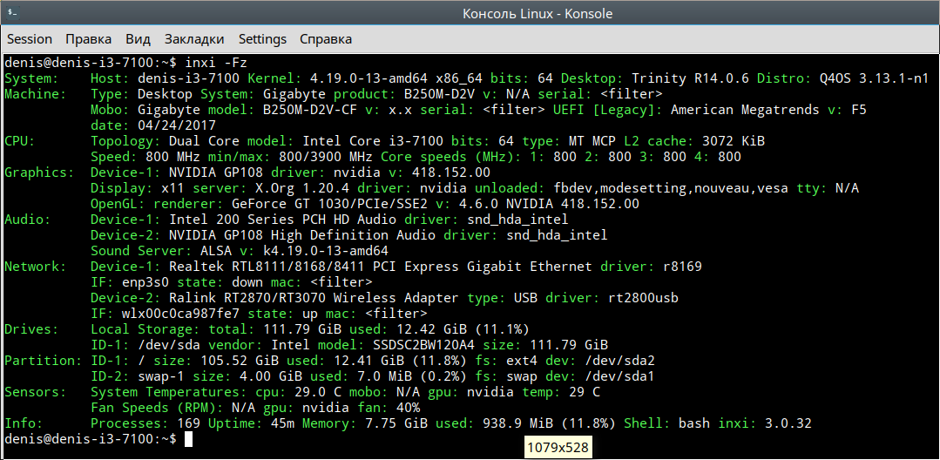Click the 'Info:' section label
The image size is (940, 460).
point(24,423)
